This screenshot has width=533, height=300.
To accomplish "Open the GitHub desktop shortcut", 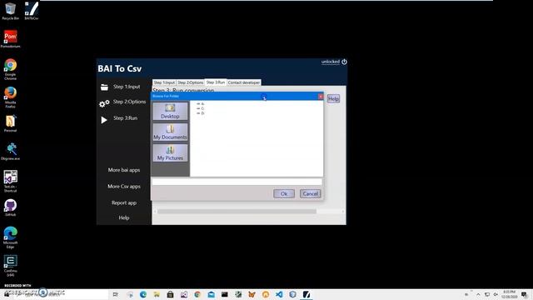I will 10,207.
